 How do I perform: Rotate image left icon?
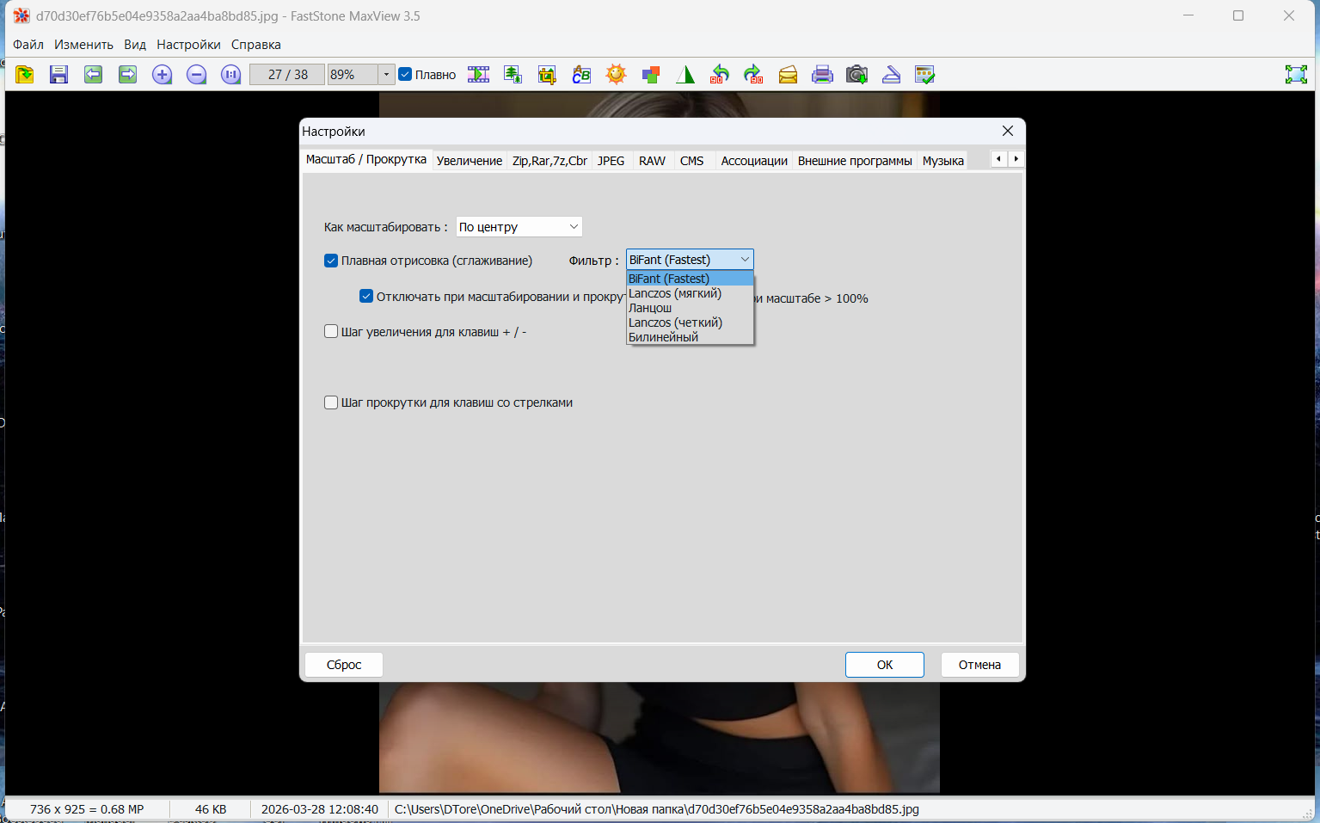719,75
